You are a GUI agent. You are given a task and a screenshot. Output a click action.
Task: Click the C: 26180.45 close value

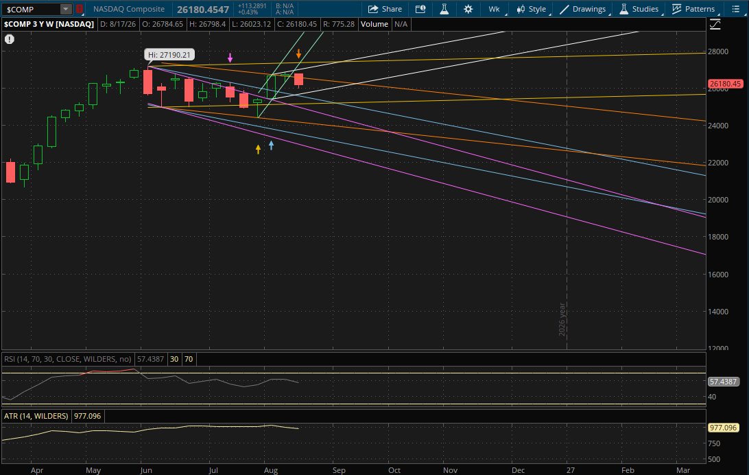point(296,24)
